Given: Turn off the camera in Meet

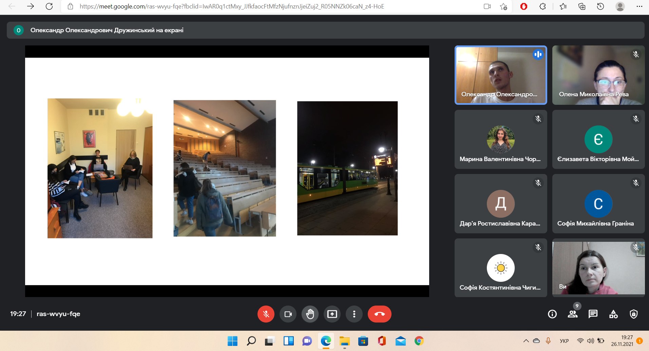Looking at the screenshot, I should tap(288, 314).
